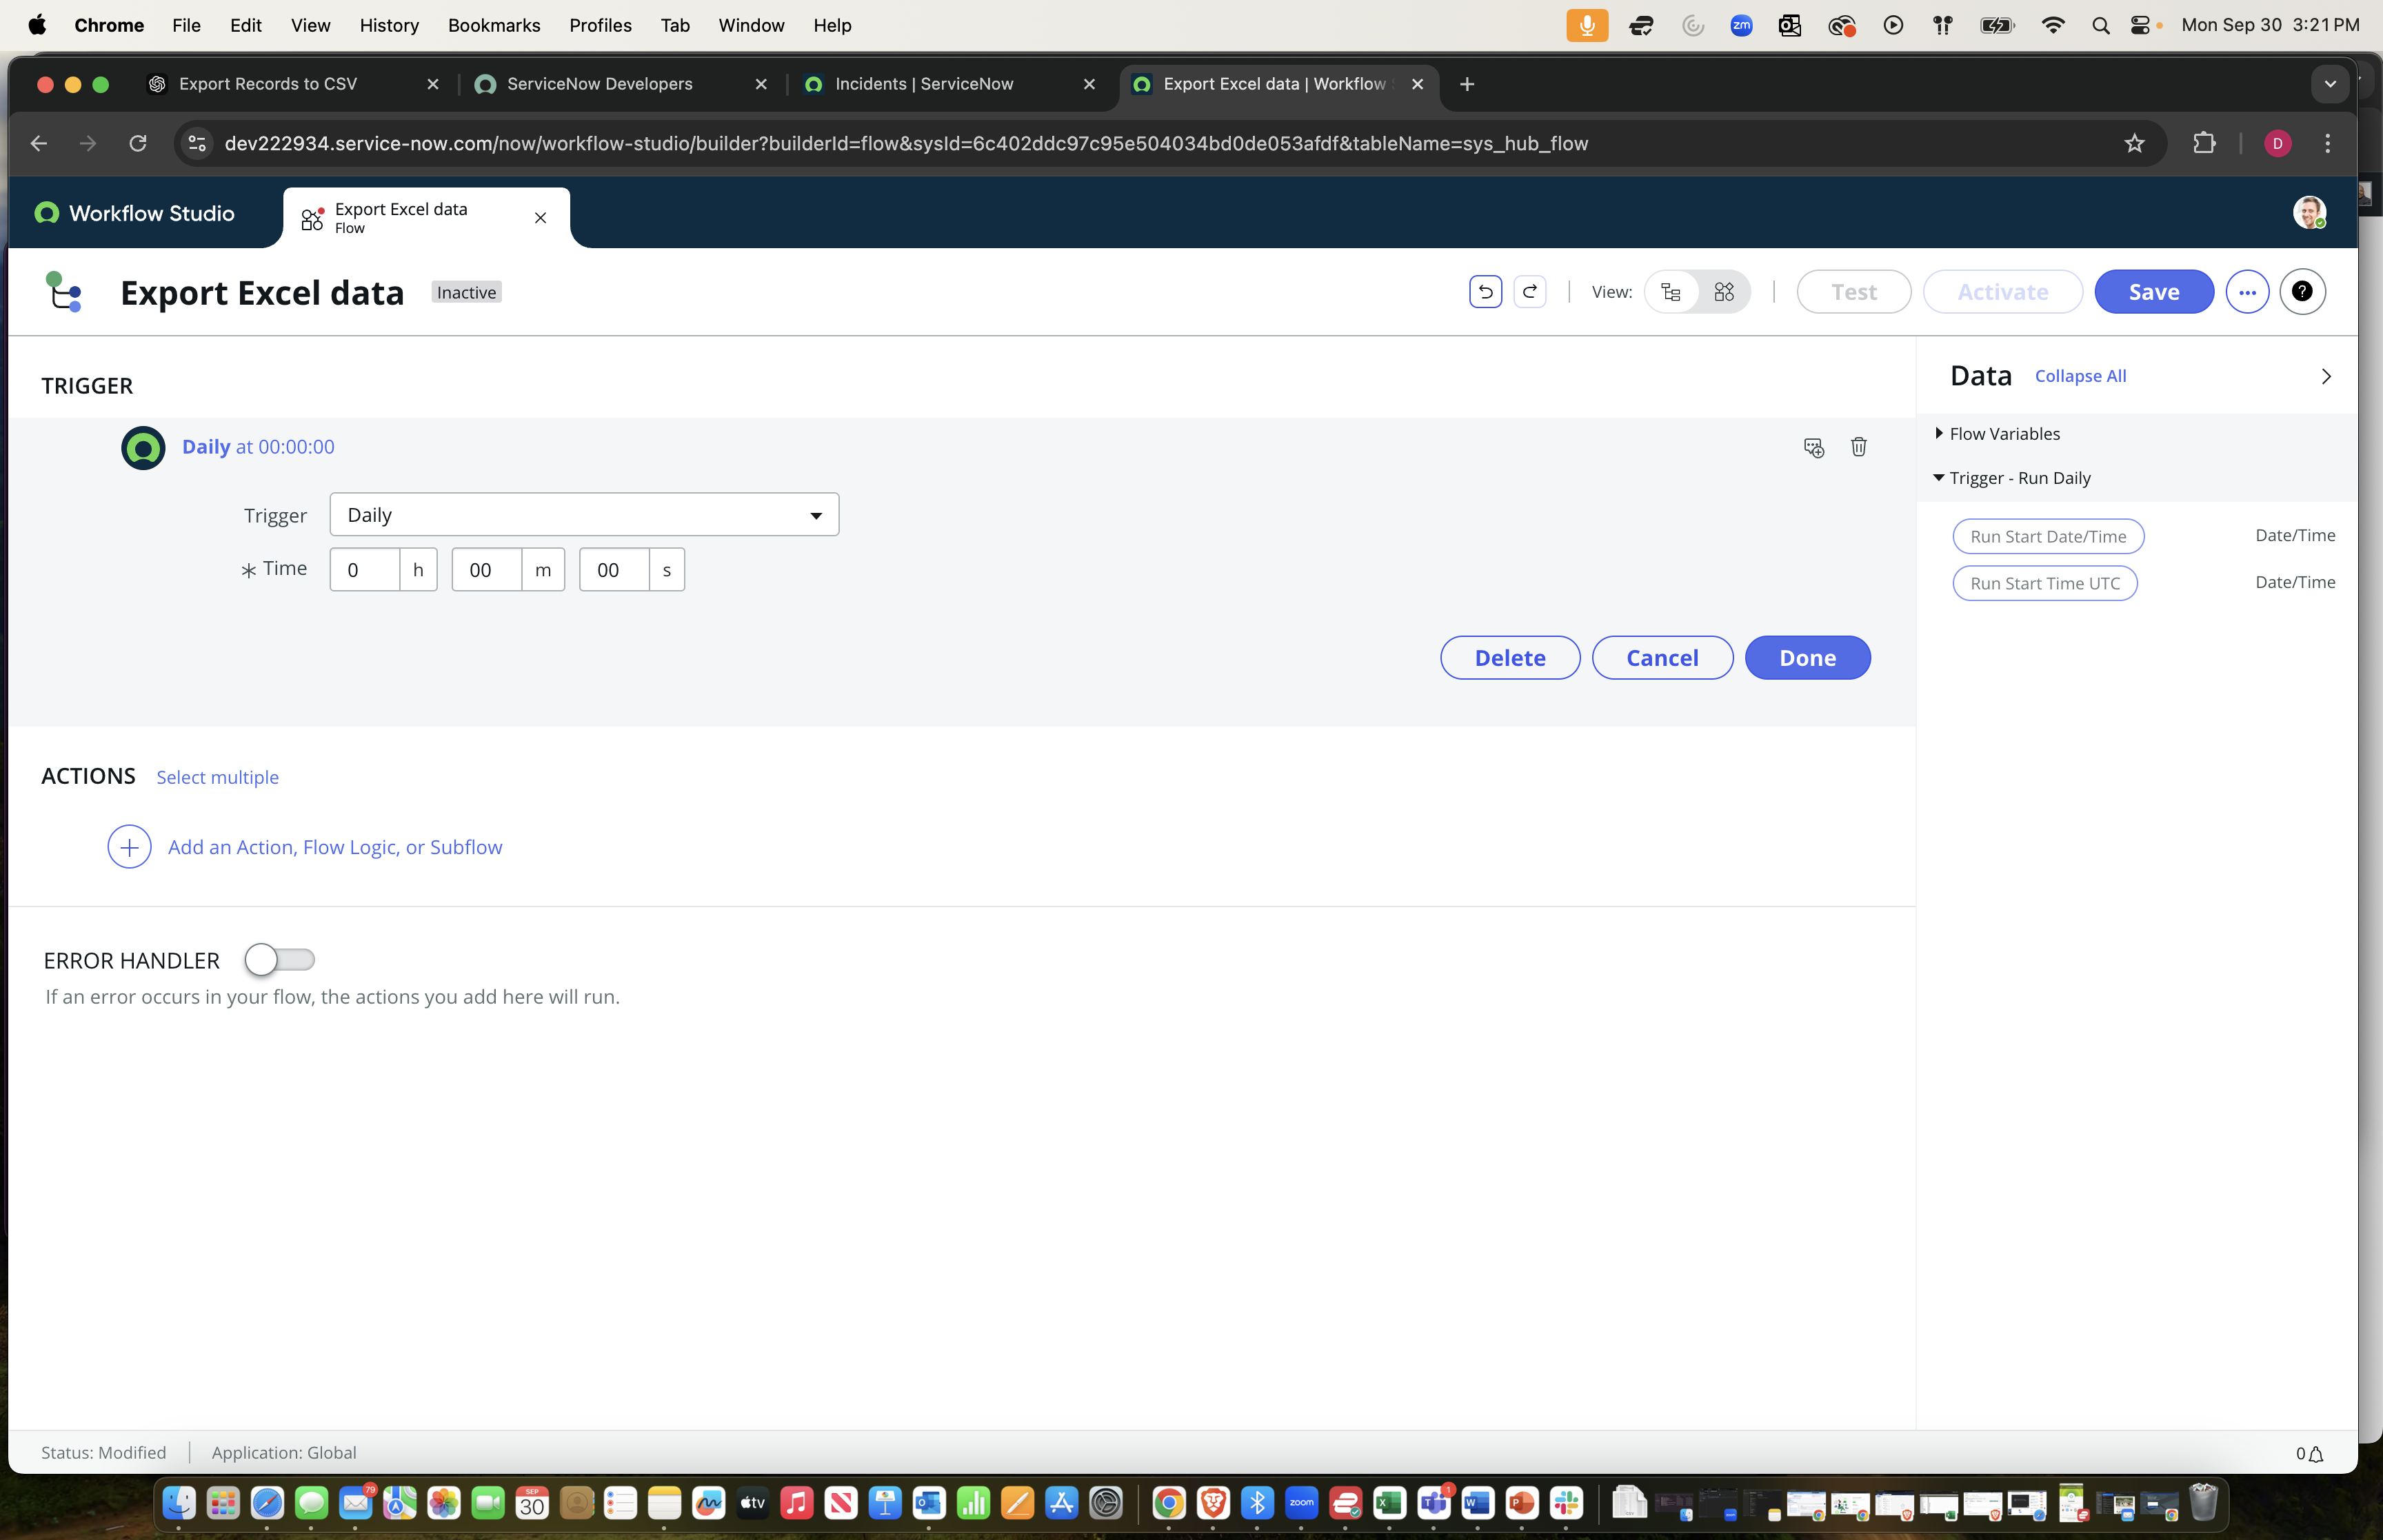Viewport: 2383px width, 1540px height.
Task: Switch to tree list view icon
Action: (1671, 292)
